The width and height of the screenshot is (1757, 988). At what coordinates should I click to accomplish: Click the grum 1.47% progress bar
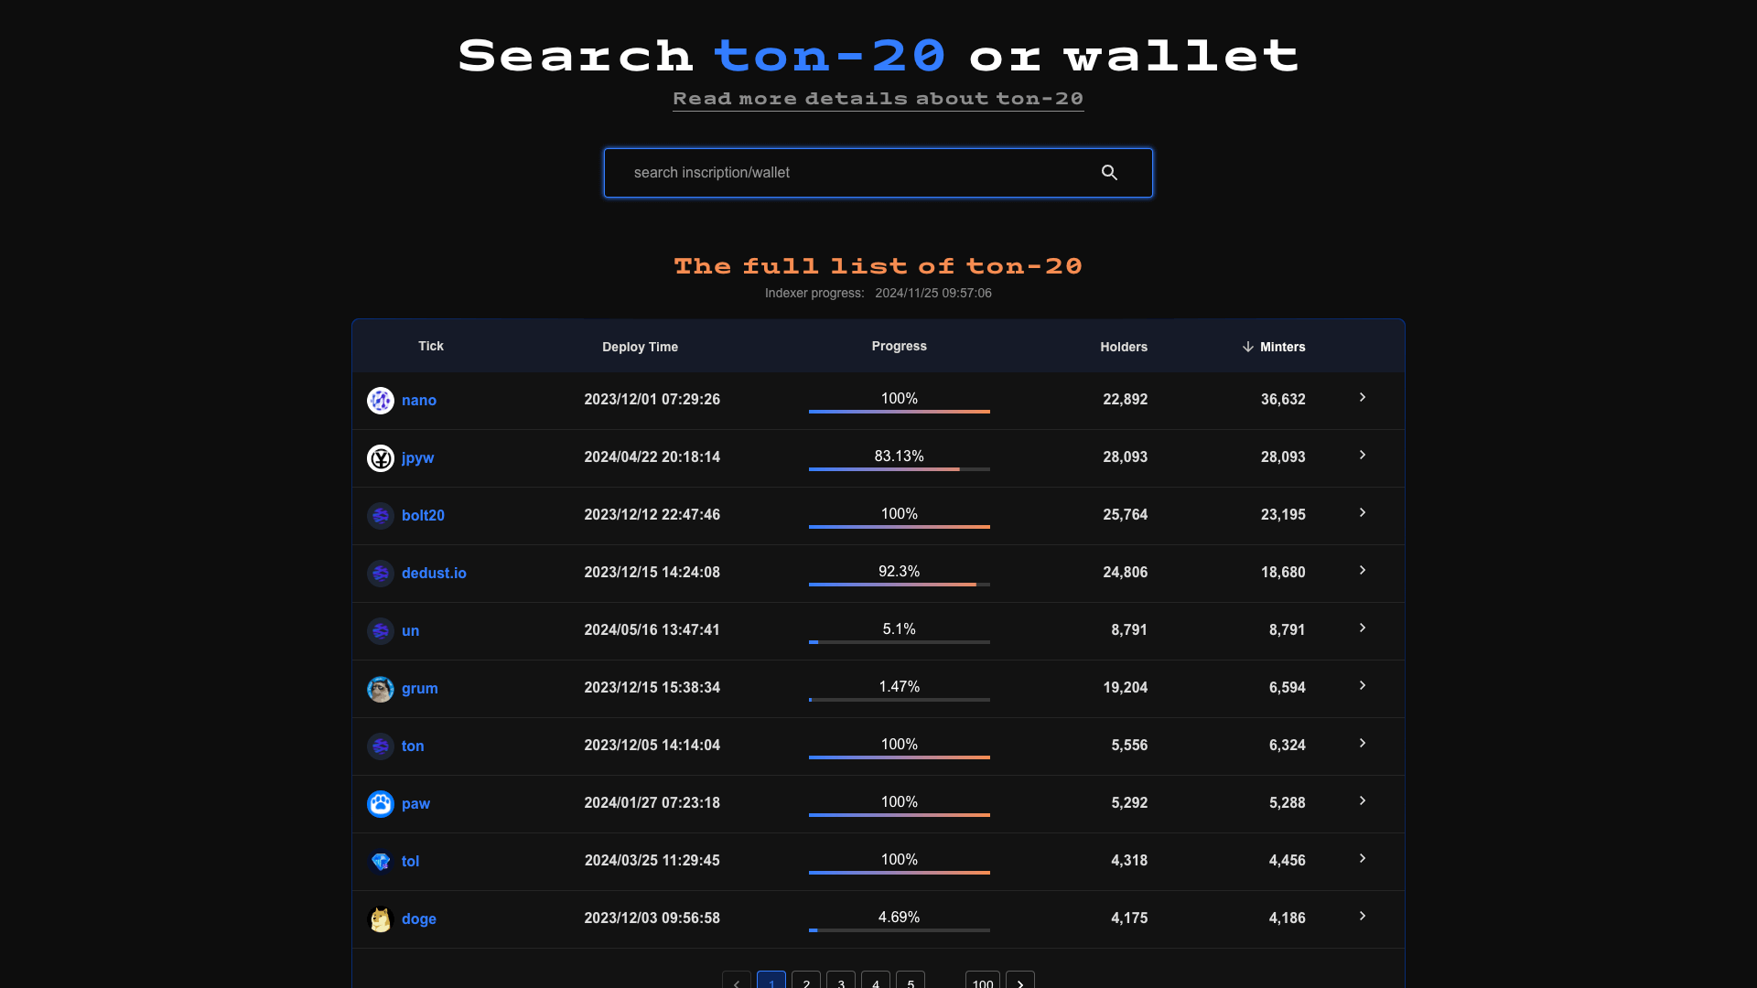[900, 700]
